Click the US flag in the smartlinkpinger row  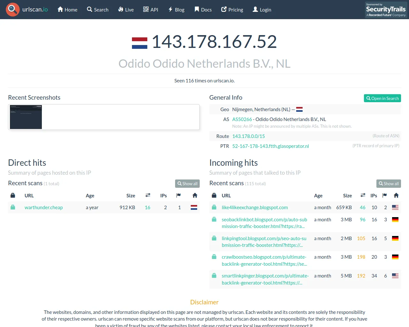[x=395, y=276]
